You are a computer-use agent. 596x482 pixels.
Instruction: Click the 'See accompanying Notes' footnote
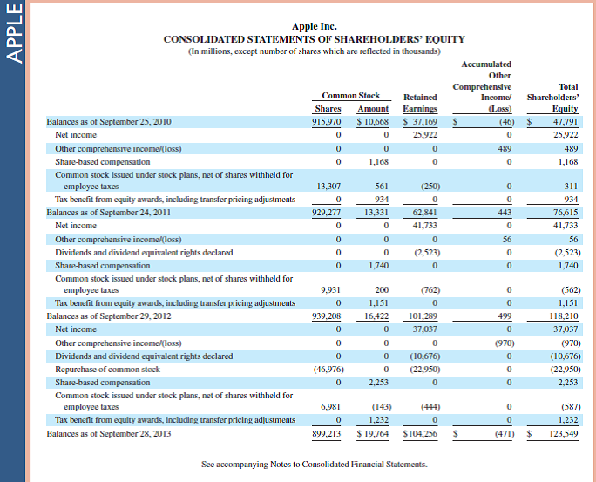315,465
